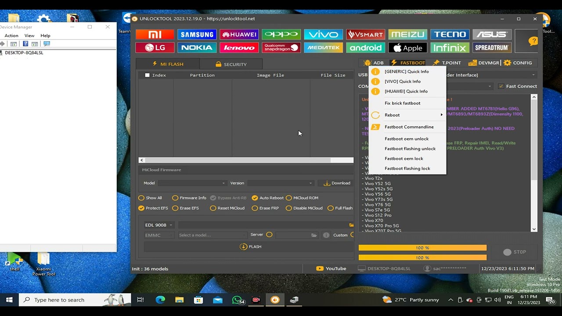This screenshot has height=316, width=562.
Task: Open the EDL 9008 mode dropdown
Action: click(159, 225)
